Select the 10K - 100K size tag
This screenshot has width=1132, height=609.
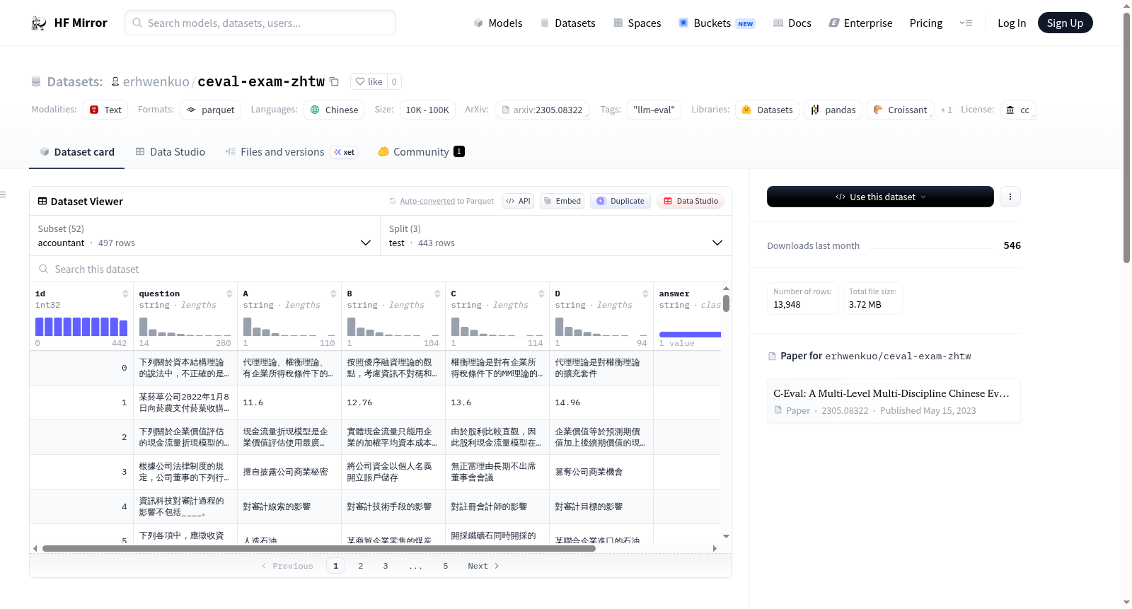click(x=427, y=110)
